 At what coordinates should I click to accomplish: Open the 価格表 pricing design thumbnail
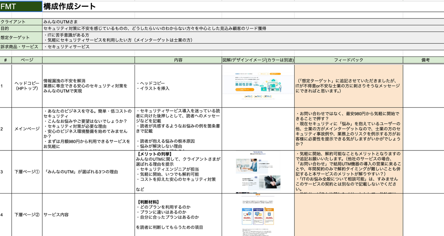point(258,215)
